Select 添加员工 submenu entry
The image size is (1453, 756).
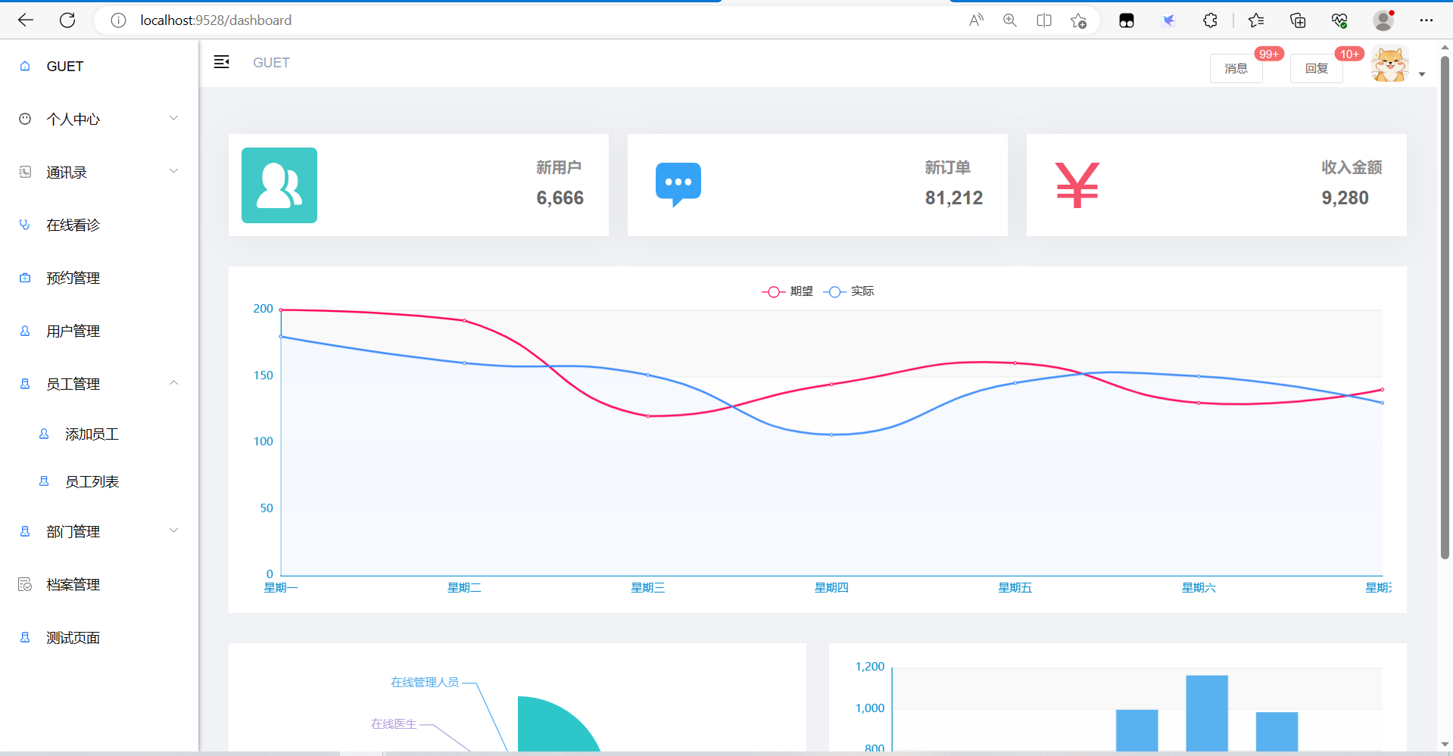click(99, 434)
